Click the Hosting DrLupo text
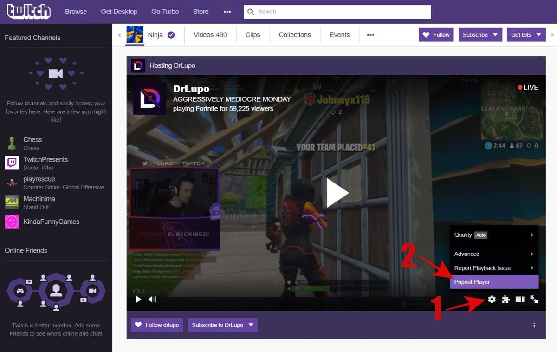 [x=172, y=65]
